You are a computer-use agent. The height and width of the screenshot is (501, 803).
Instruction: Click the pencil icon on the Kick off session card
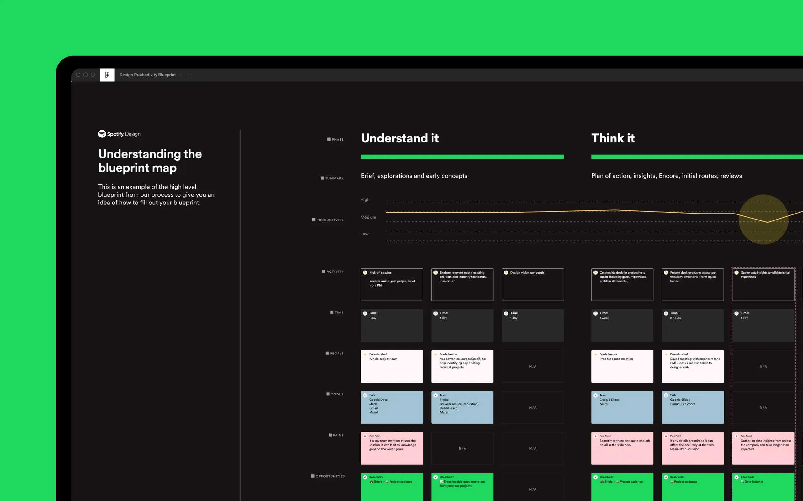pyautogui.click(x=365, y=272)
